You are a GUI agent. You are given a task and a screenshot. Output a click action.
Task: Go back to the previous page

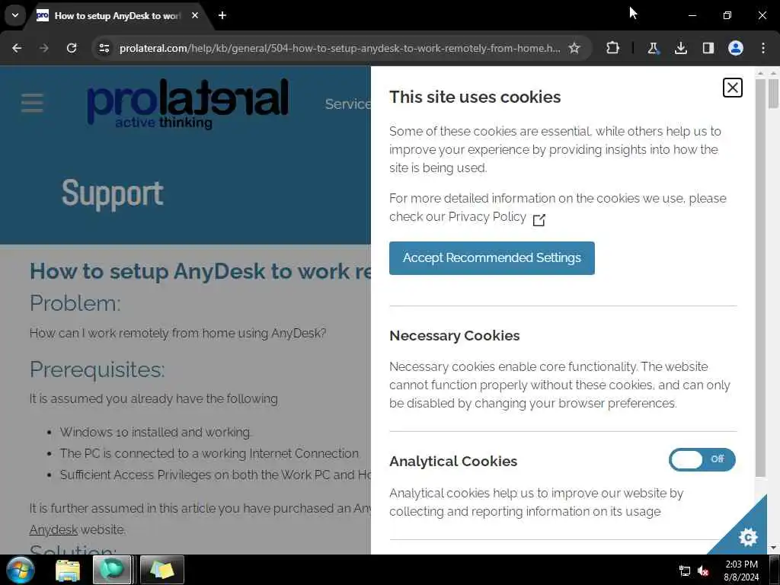(17, 48)
